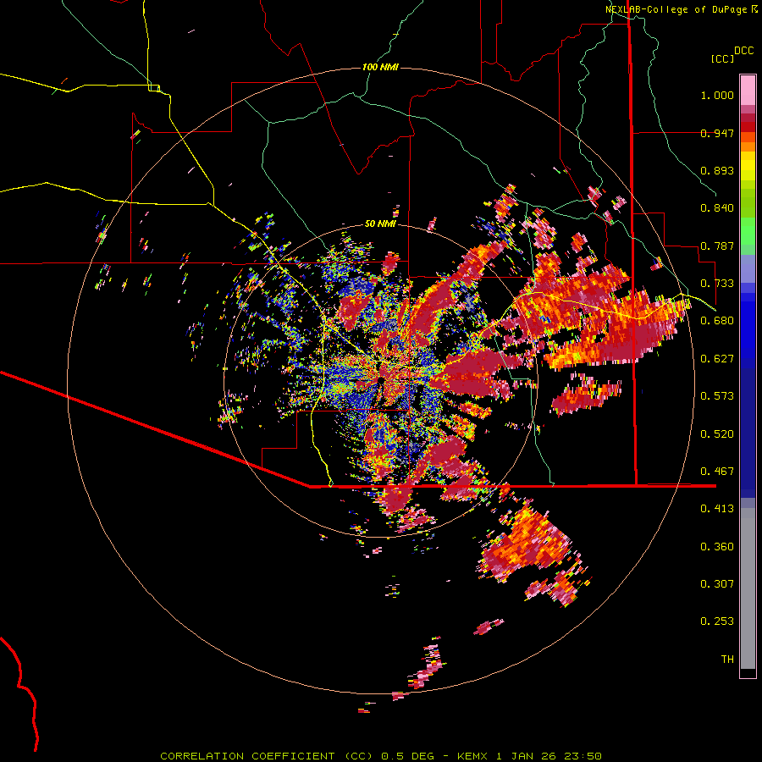The width and height of the screenshot is (762, 762).
Task: Click the 50 NMI range ring label
Action: [x=380, y=224]
